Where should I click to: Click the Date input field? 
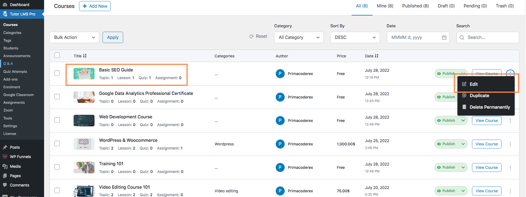tap(418, 38)
